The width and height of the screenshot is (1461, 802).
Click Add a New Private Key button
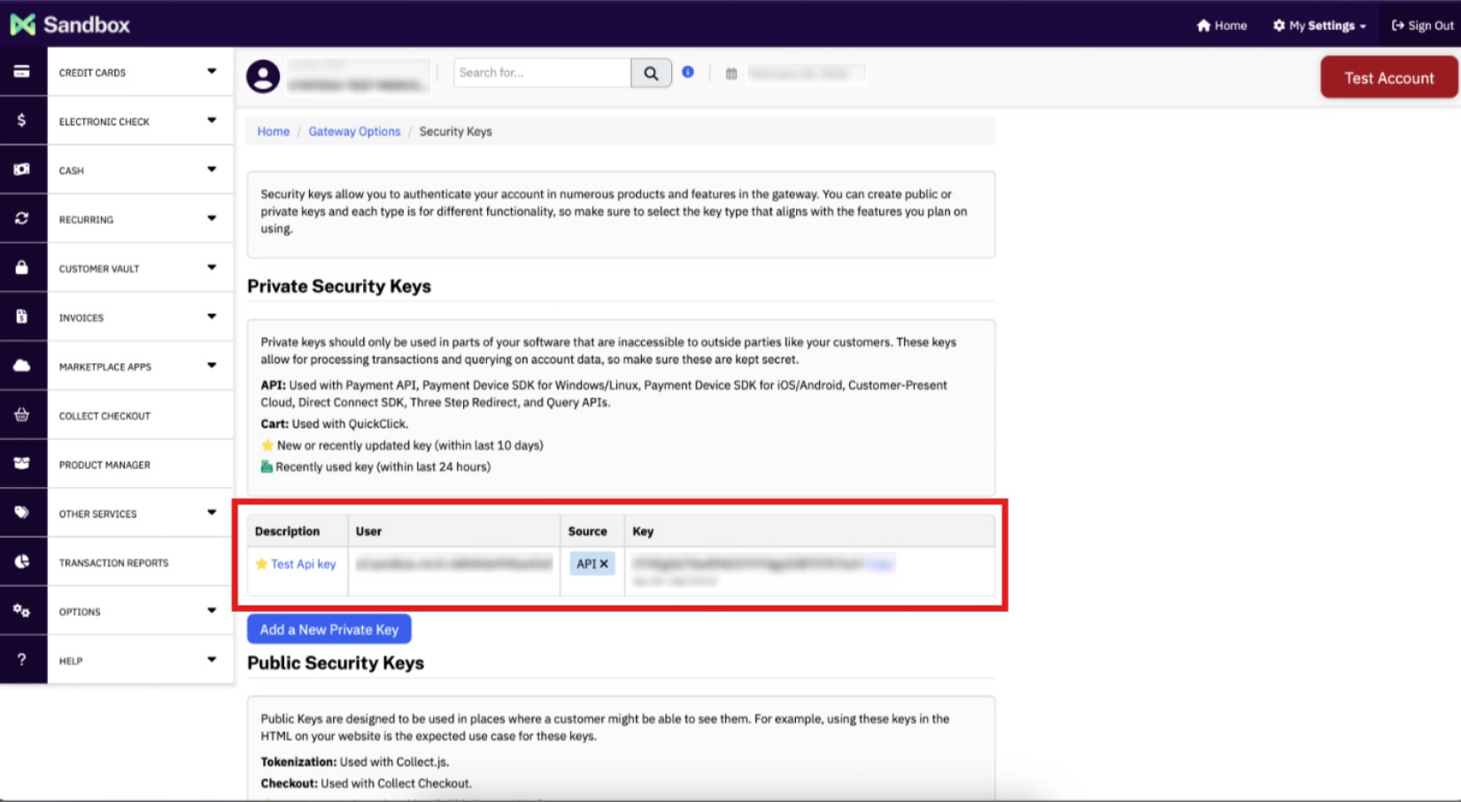(329, 629)
